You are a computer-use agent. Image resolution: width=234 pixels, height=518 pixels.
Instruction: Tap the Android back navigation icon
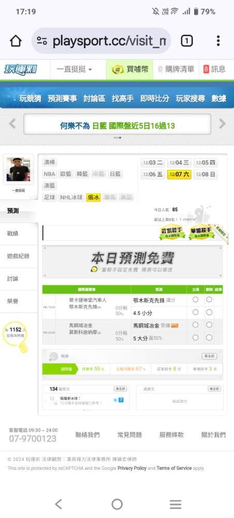(x=58, y=504)
